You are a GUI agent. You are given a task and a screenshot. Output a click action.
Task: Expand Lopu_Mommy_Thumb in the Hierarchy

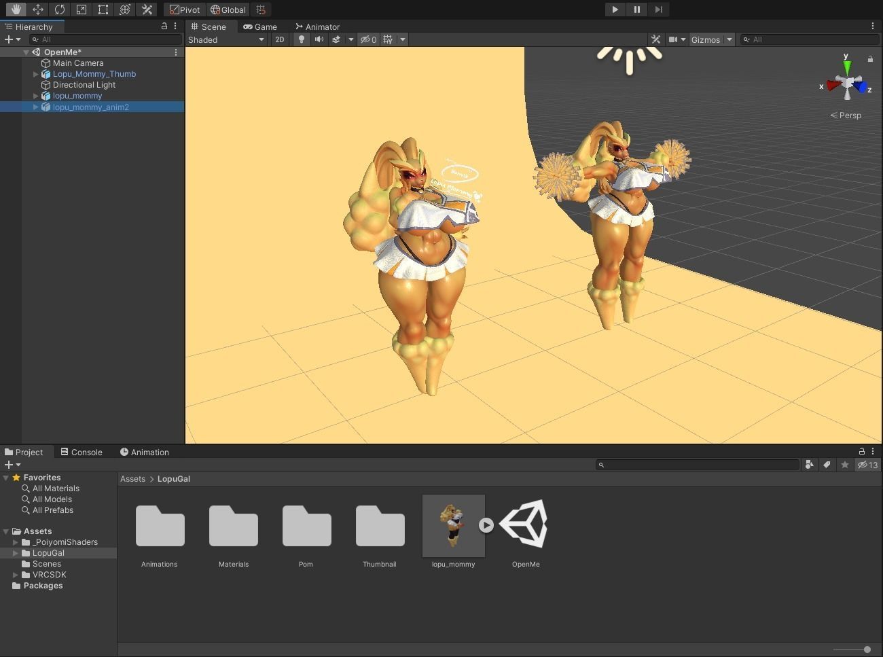(x=36, y=74)
